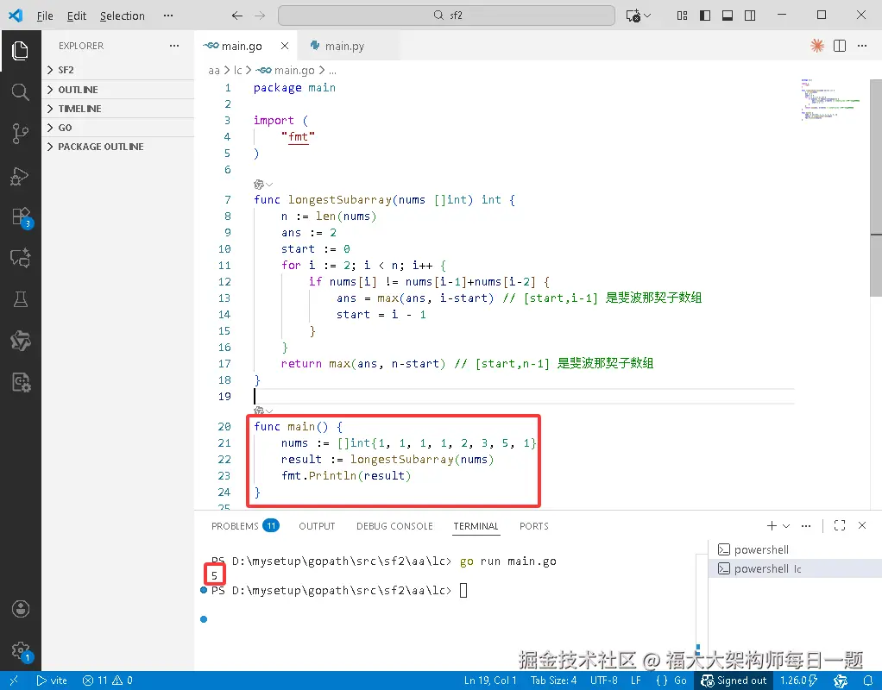The width and height of the screenshot is (882, 690).
Task: Open editor More Actions ellipsis
Action: 862,46
